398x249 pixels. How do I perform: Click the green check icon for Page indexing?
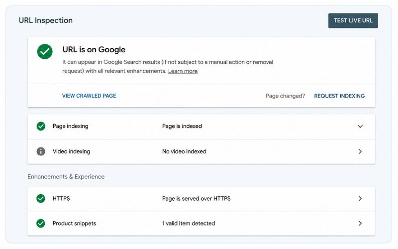pyautogui.click(x=41, y=126)
